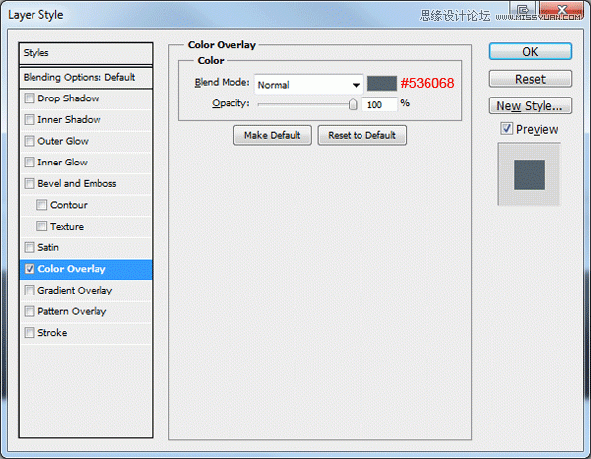591x459 pixels.
Task: Click the OK button
Action: click(530, 51)
